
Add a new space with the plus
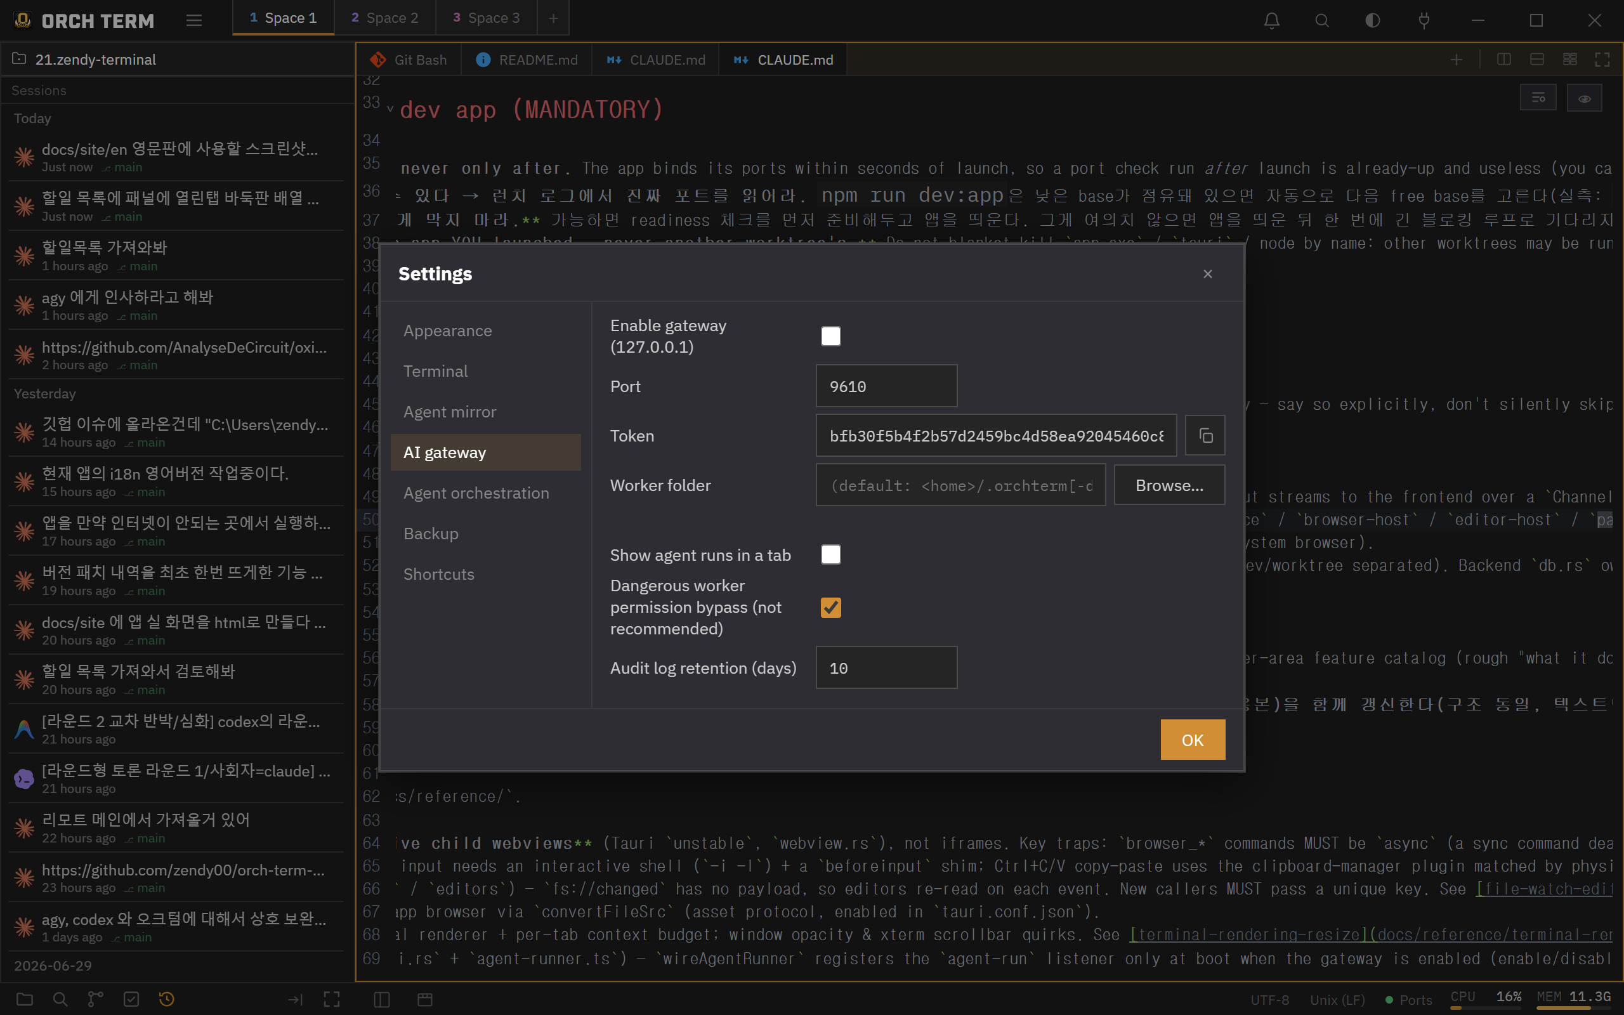tap(553, 18)
